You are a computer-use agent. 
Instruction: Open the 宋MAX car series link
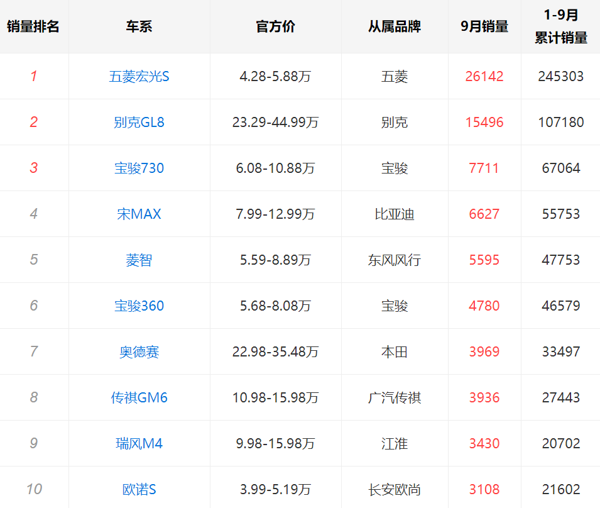pyautogui.click(x=139, y=214)
